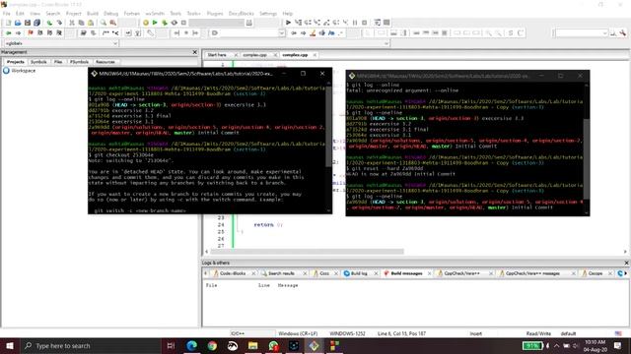Click the right Git Bash vertical scrollbar
Viewport: 631px width, 354px height.
(x=587, y=158)
